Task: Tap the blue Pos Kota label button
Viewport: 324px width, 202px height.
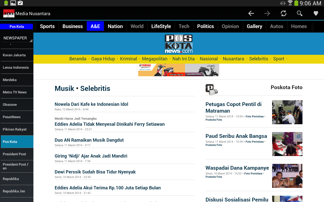Action: coord(16,27)
